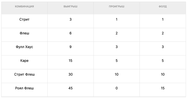Click the ПРОИГРЫШ column header
Viewport: 187px width, 98px height.
coord(116,6)
